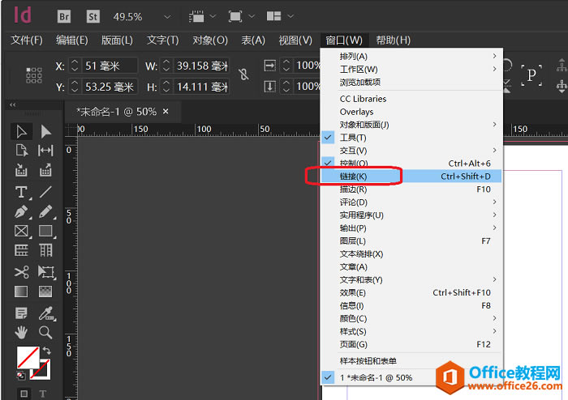Click the X position field showing 51 毫米
Screen dimensions: 568x400
pyautogui.click(x=109, y=66)
